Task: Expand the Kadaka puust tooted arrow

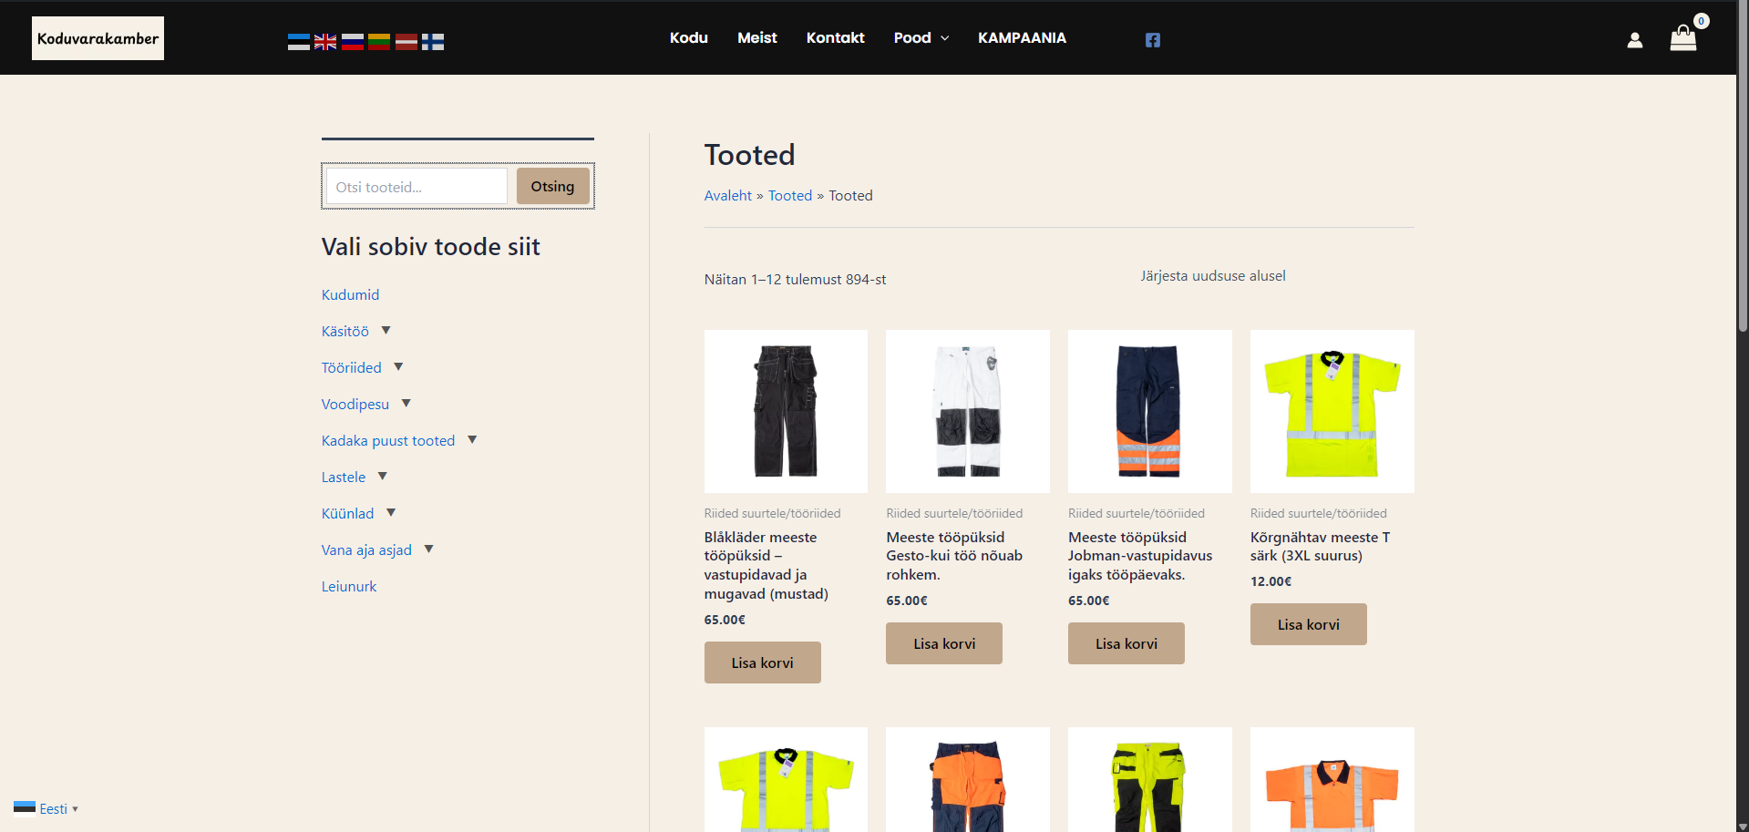Action: [472, 439]
